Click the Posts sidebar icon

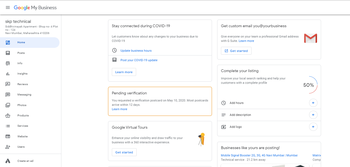click(x=8, y=53)
